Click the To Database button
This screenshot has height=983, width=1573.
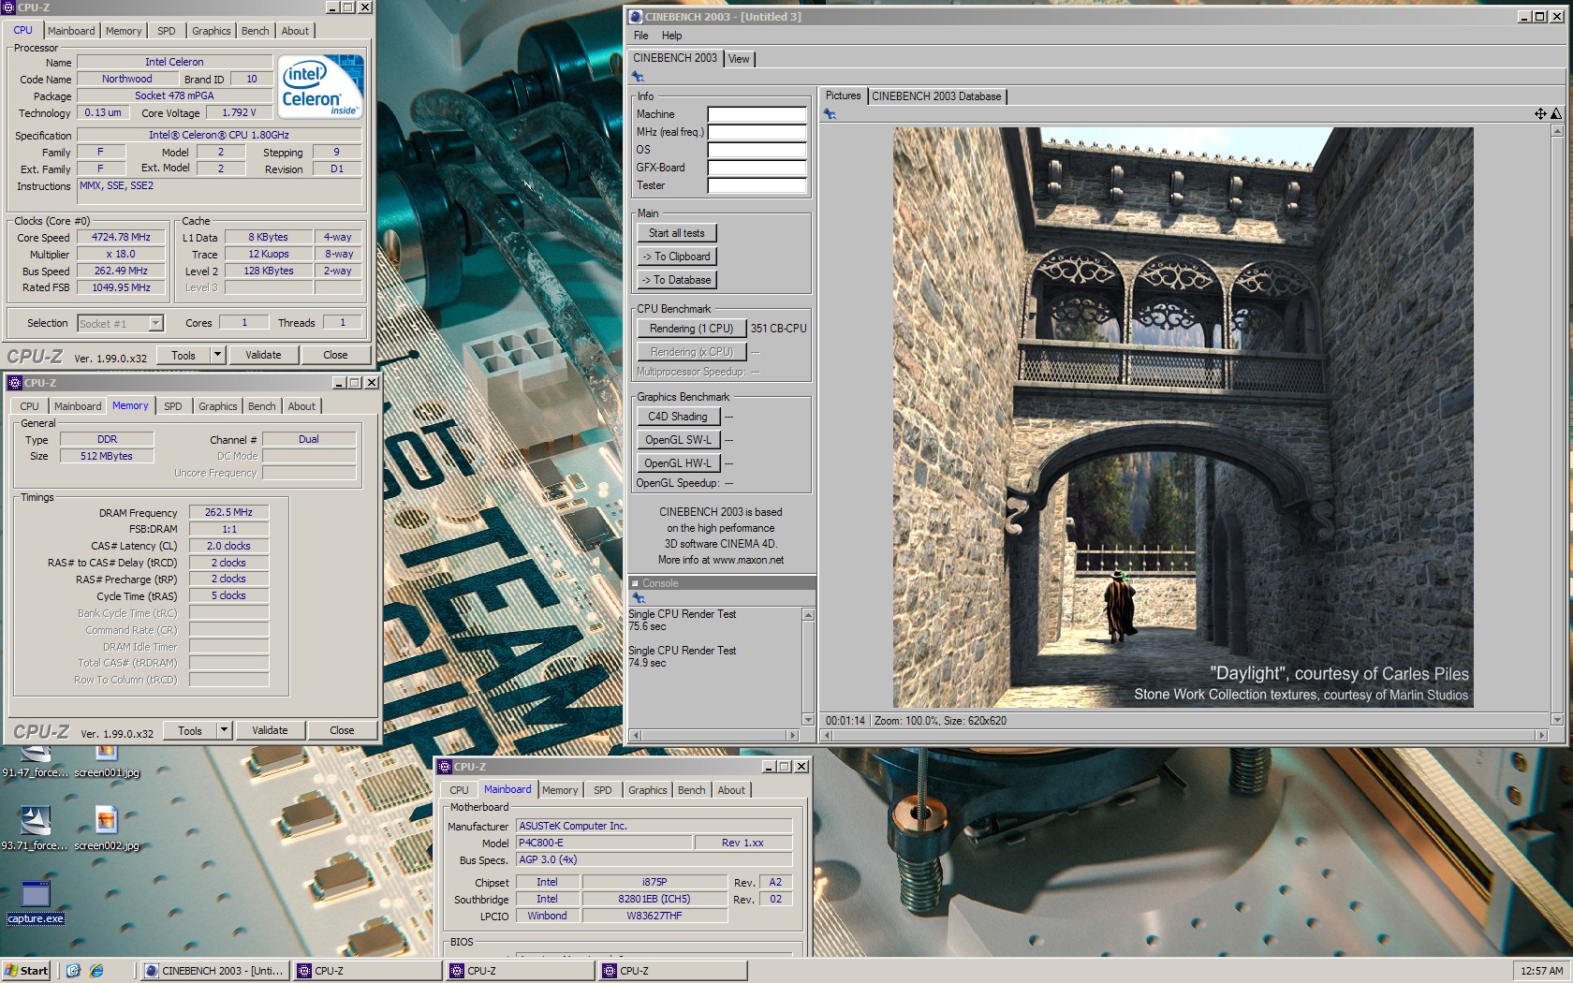677,280
